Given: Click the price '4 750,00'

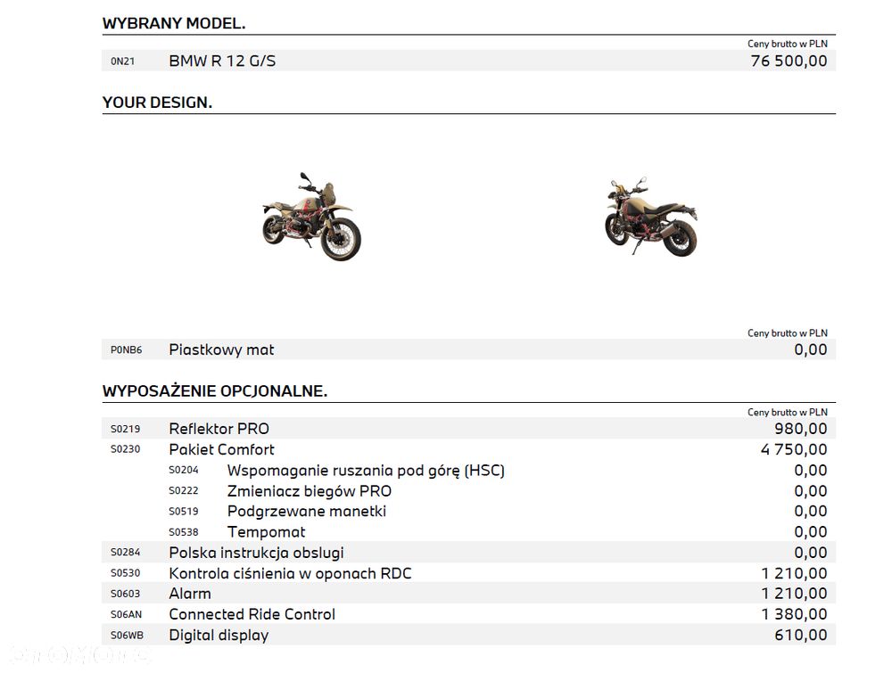Looking at the screenshot, I should [x=794, y=449].
